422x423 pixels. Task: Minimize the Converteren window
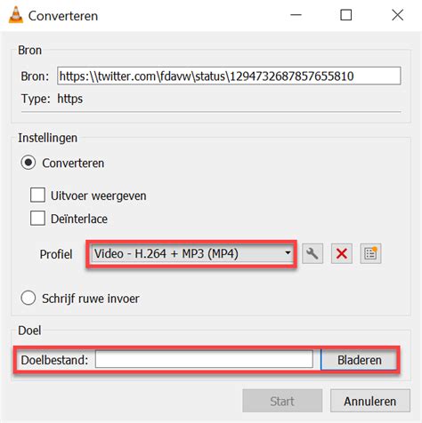click(x=296, y=15)
